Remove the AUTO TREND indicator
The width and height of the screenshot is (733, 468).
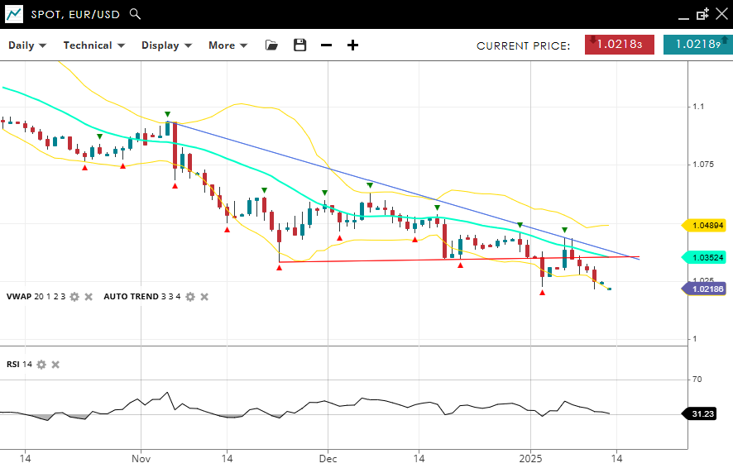[204, 297]
